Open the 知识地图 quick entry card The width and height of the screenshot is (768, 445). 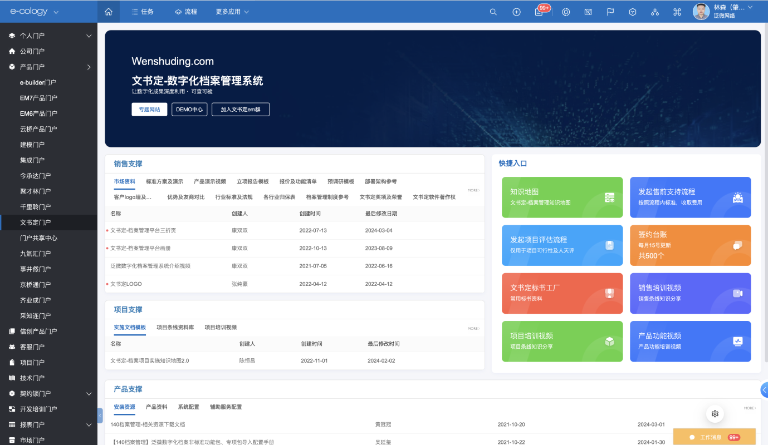562,197
